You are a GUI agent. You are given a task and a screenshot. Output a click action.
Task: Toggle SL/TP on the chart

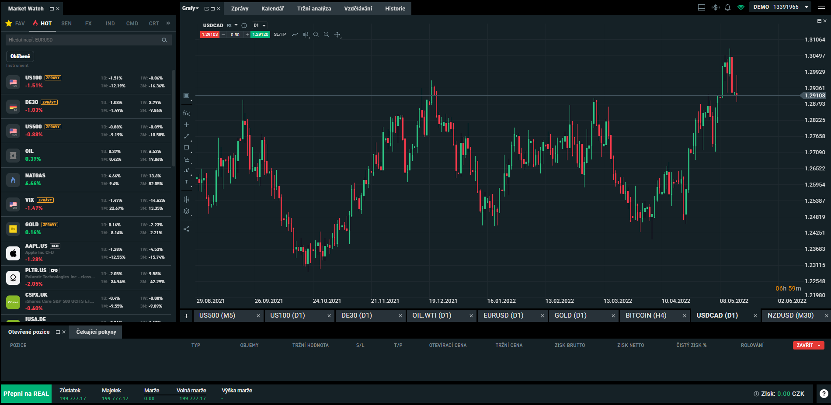[280, 35]
